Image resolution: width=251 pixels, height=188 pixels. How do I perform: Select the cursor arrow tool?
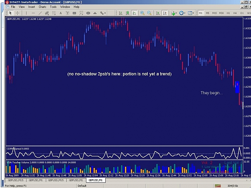[x=10, y=13]
